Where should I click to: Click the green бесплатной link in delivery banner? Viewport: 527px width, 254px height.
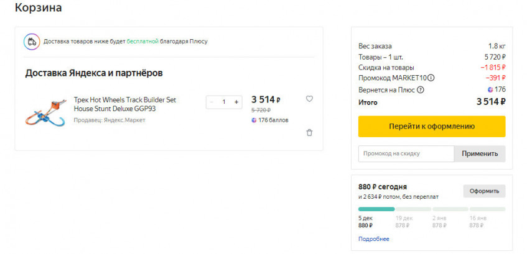pyautogui.click(x=142, y=42)
